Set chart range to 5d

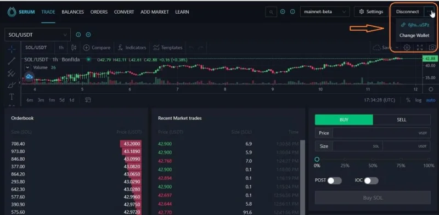click(62, 100)
